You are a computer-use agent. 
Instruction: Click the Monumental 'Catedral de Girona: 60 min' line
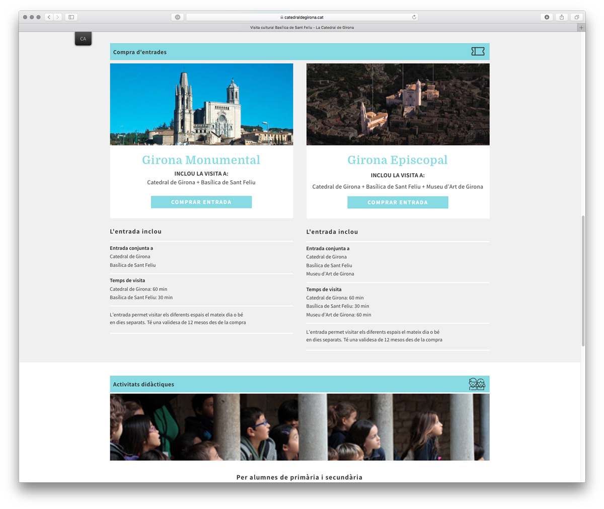pos(138,289)
